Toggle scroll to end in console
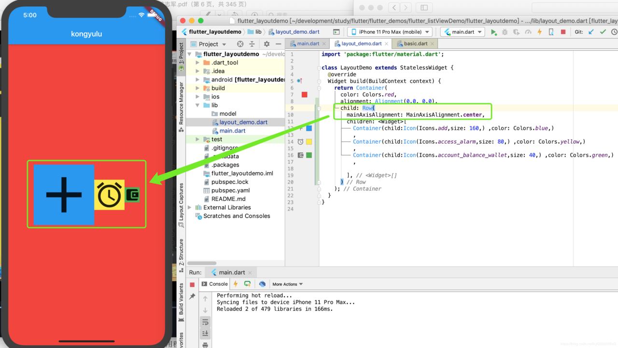Image resolution: width=618 pixels, height=348 pixels. [205, 334]
